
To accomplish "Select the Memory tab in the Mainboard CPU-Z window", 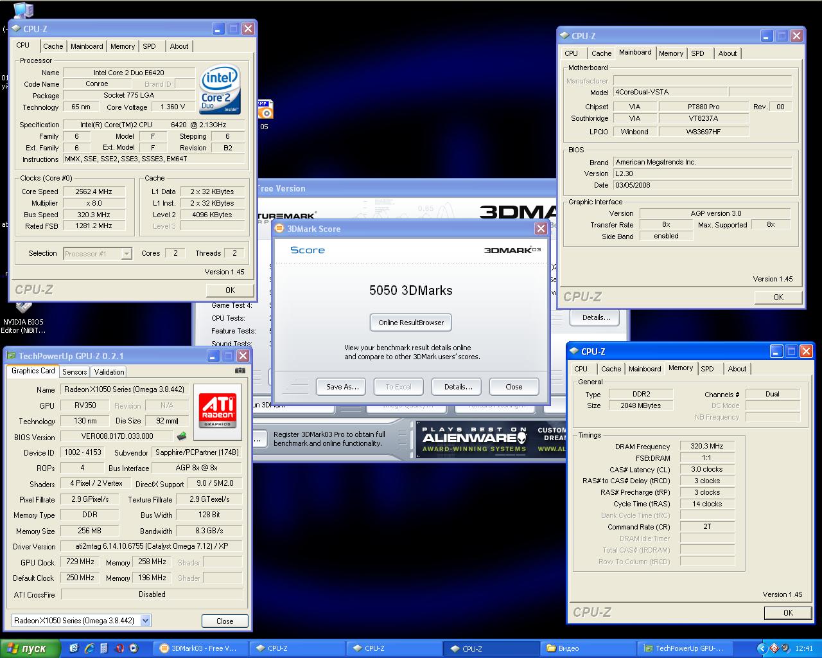I will coord(671,53).
